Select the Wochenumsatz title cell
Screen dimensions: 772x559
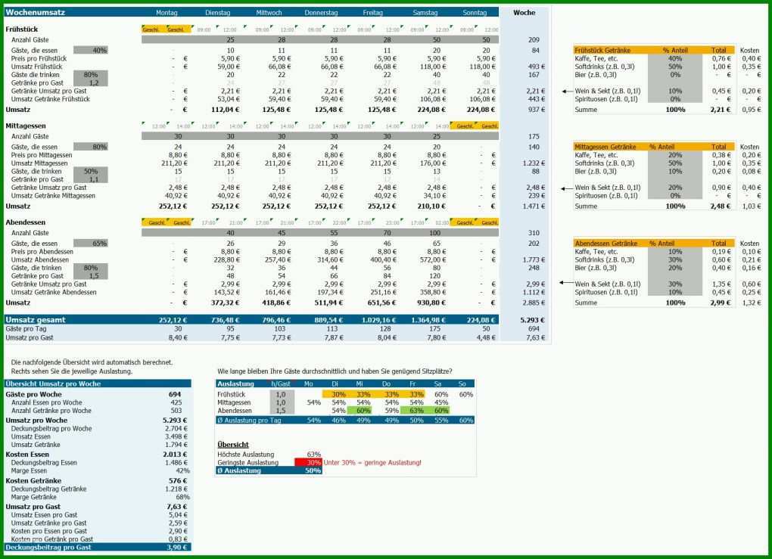(36, 12)
